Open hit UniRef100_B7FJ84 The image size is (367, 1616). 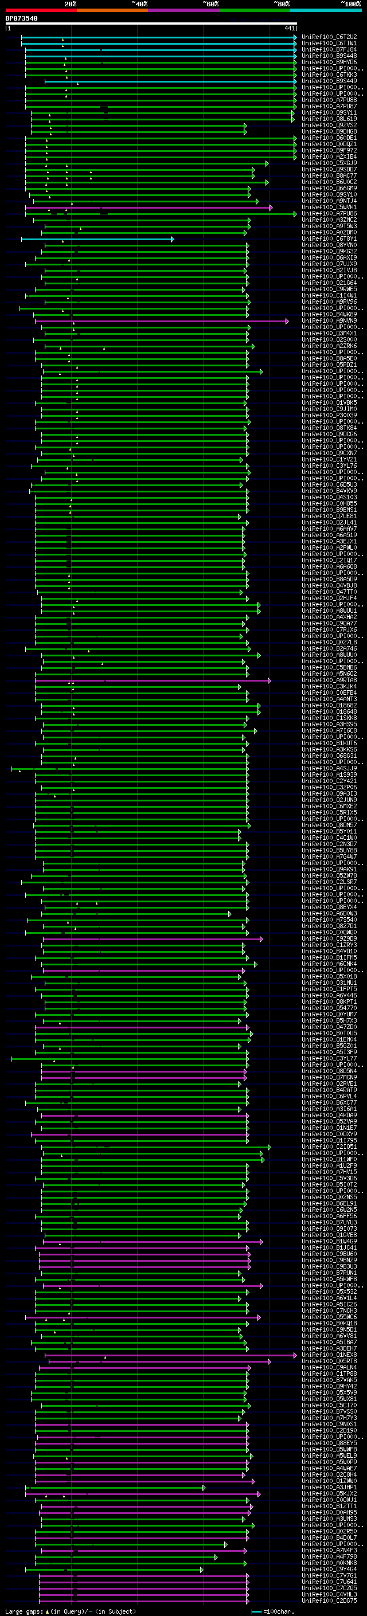[329, 49]
